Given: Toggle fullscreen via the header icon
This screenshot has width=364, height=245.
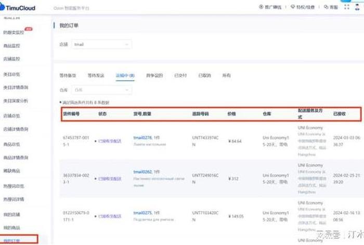Looking at the screenshot, I should tap(347, 7).
